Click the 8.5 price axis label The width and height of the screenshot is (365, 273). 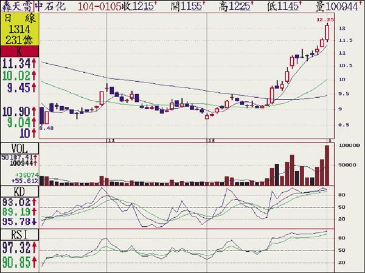(344, 125)
